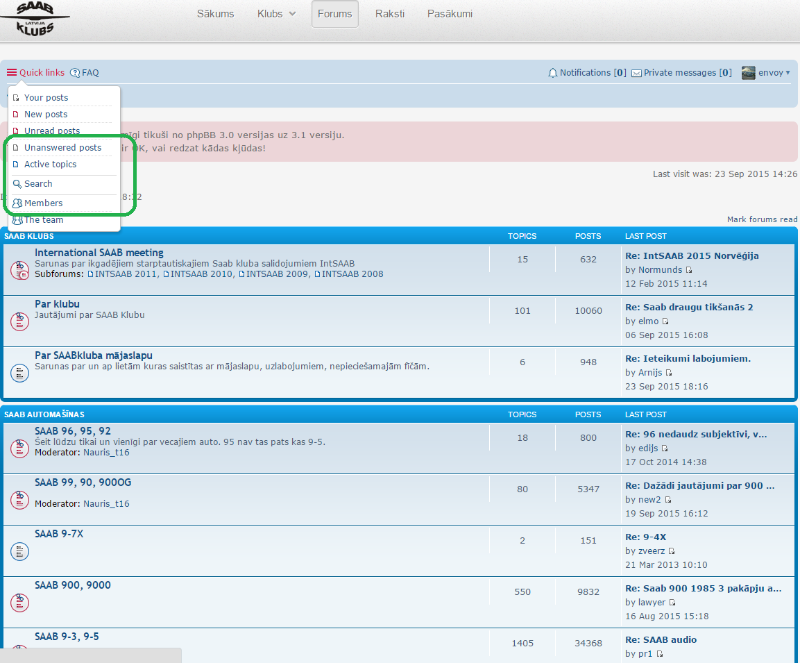Click the FAQ question mark icon
The image size is (800, 663).
75,73
